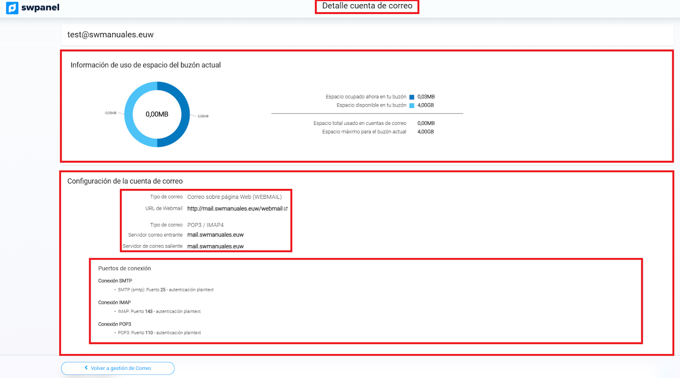Click the test@swmanuales.euw account heading

pyautogui.click(x=110, y=35)
